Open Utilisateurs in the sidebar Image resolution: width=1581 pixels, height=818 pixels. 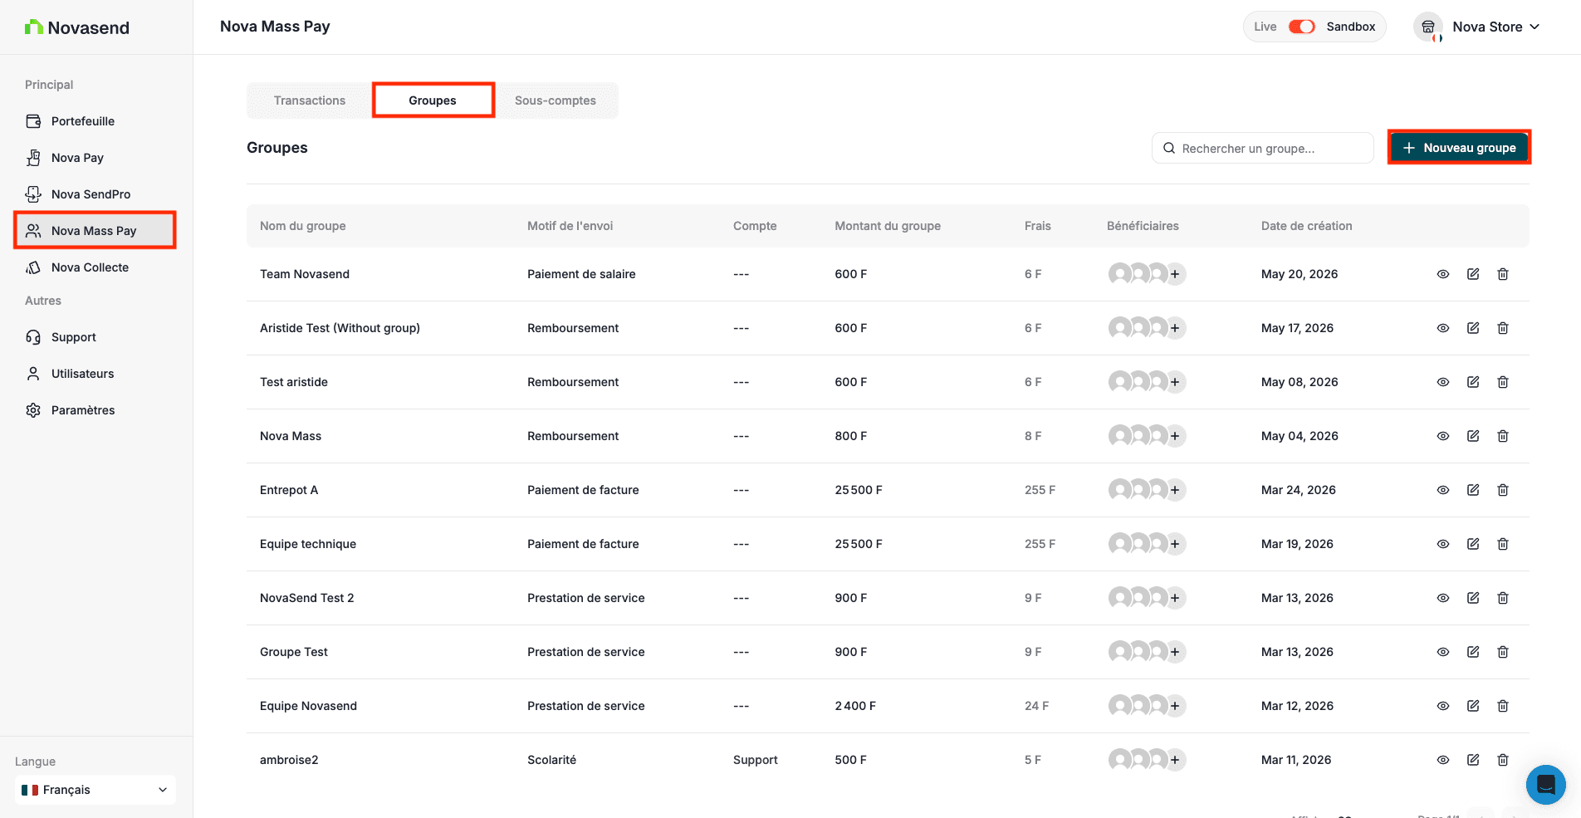click(x=95, y=374)
